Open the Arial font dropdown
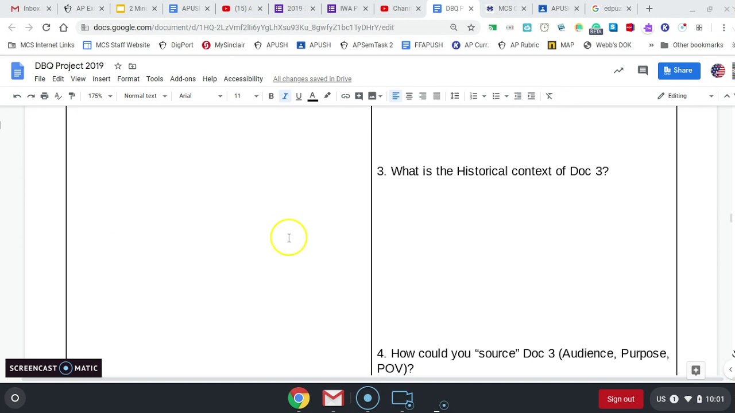The image size is (735, 413). [200, 96]
